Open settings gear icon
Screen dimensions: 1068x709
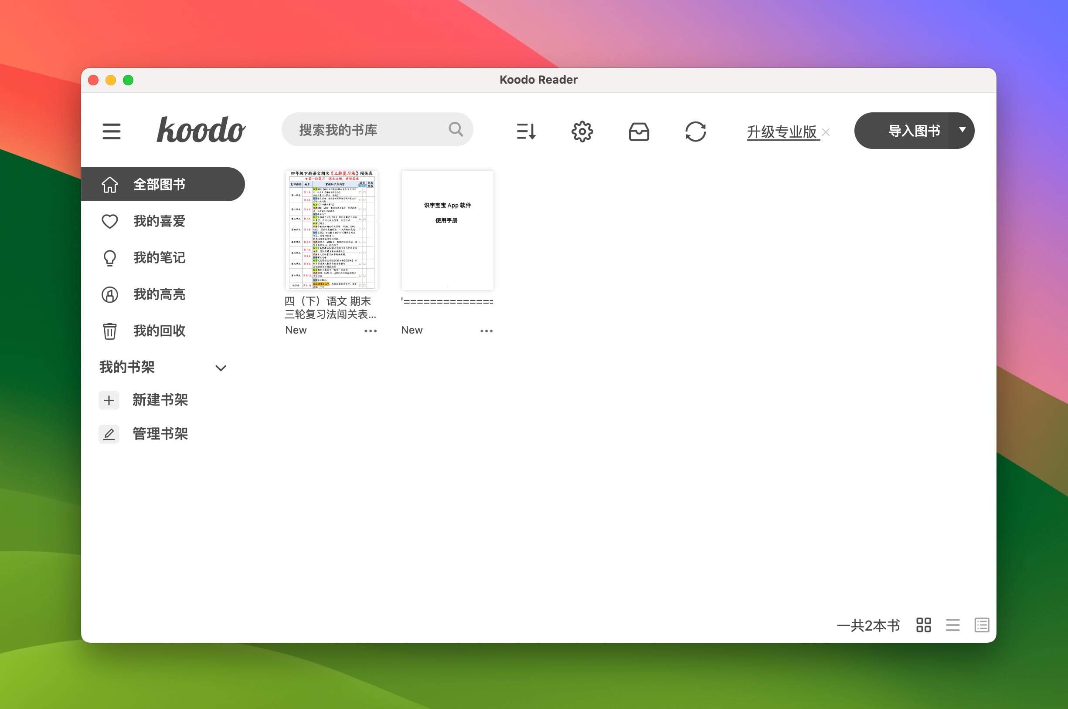pos(582,132)
